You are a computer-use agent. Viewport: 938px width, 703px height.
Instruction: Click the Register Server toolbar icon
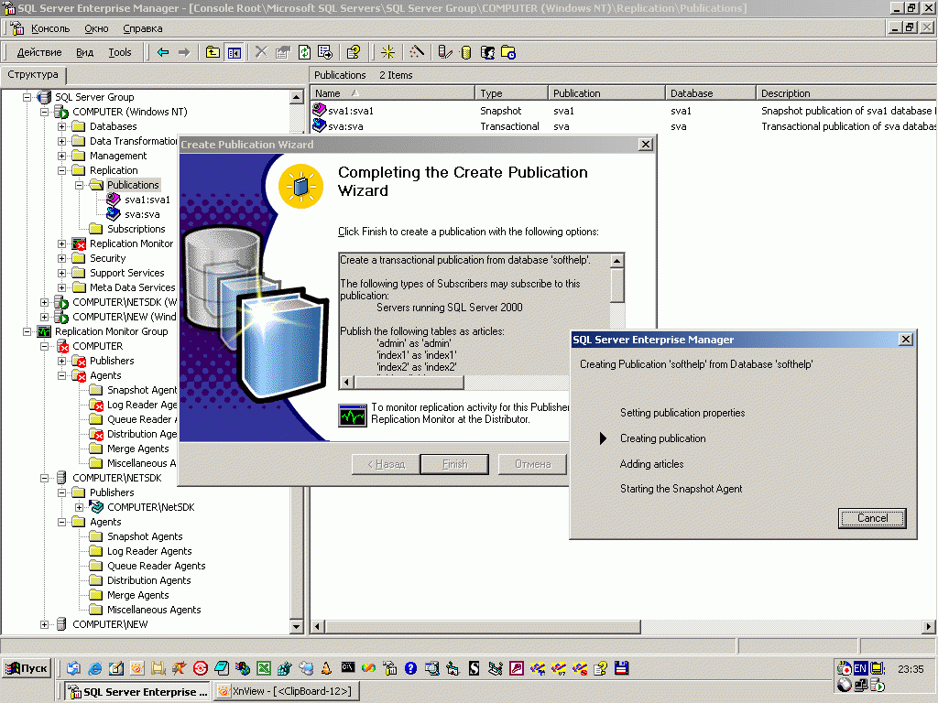pos(444,52)
